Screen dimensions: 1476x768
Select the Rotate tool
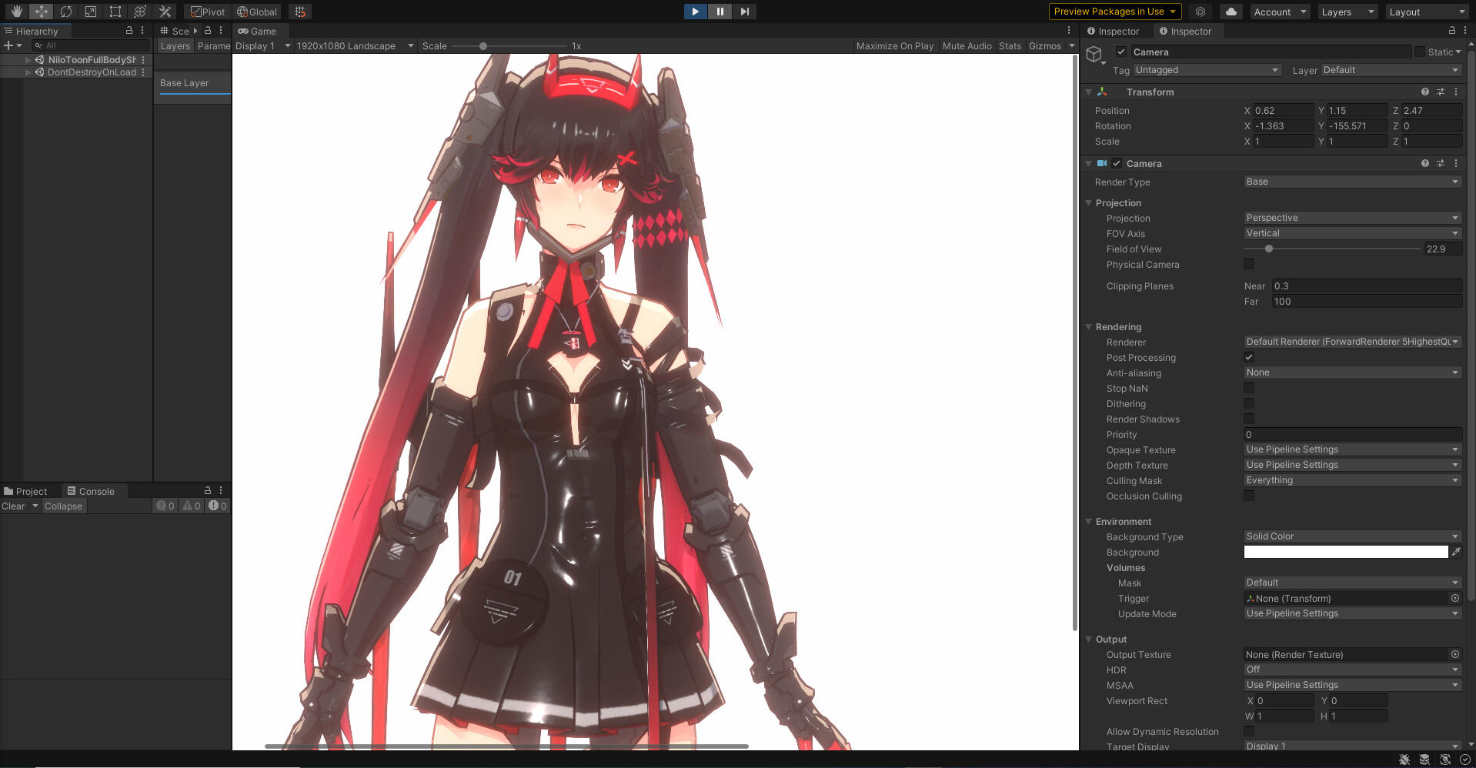pyautogui.click(x=66, y=12)
